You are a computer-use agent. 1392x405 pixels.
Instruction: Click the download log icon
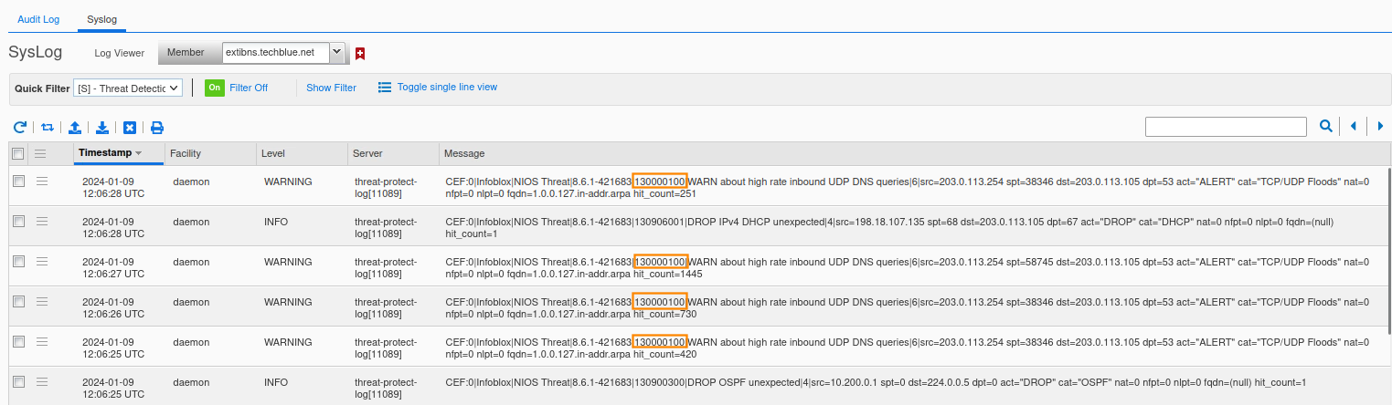(102, 128)
